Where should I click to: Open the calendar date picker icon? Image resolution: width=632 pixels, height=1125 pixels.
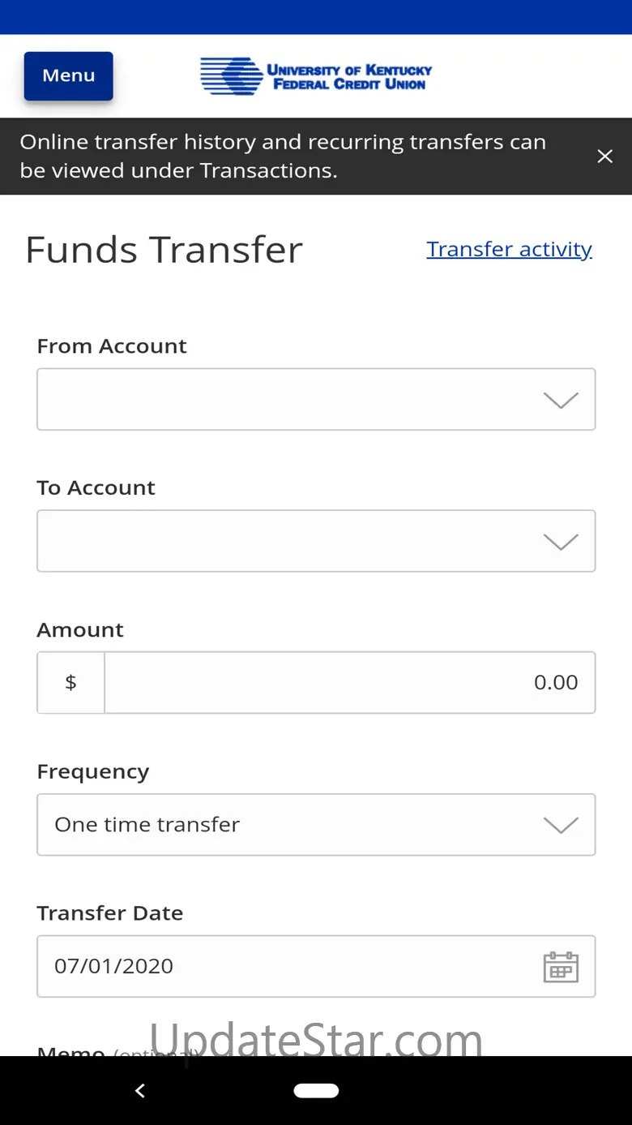561,967
